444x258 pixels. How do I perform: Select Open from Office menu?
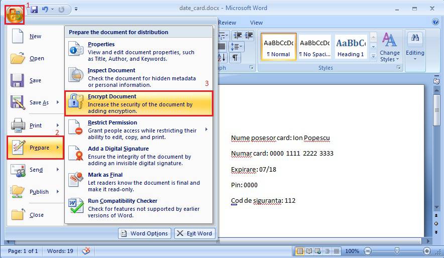[x=35, y=58]
